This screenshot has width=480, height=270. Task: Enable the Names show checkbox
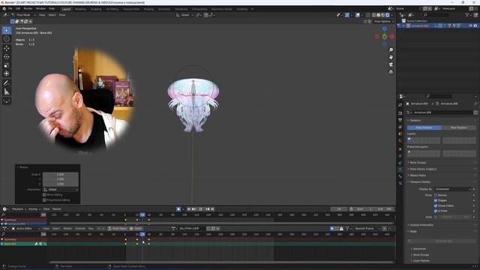click(436, 195)
